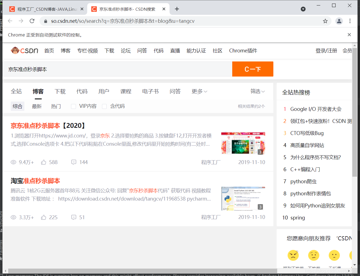Open the Chrome profile avatar icon
This screenshot has height=276, width=360.
pyautogui.click(x=339, y=21)
